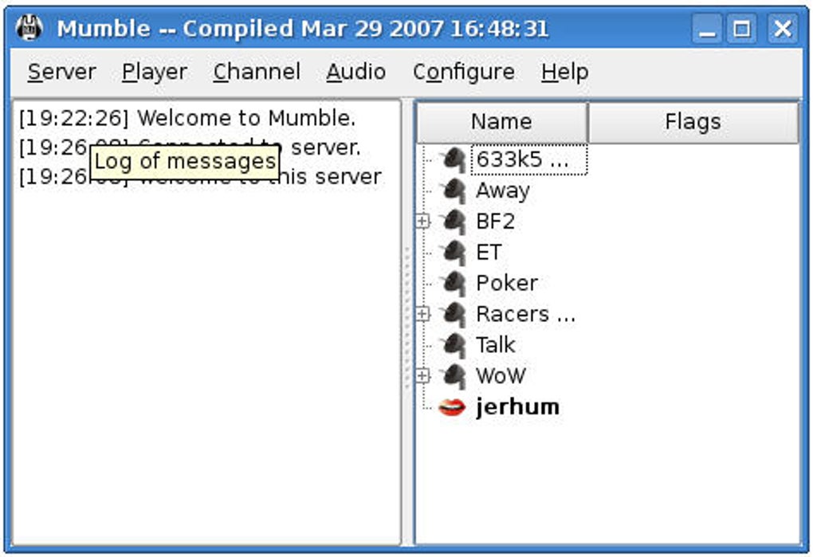
Task: Open the Server menu
Action: [x=61, y=72]
